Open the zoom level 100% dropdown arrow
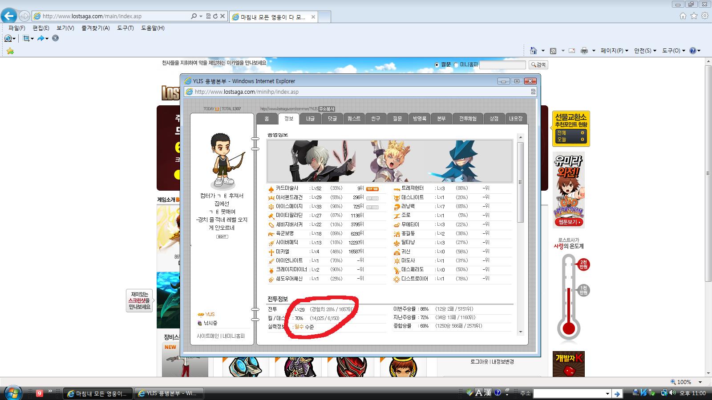Viewport: 712px width, 400px height. tap(700, 382)
